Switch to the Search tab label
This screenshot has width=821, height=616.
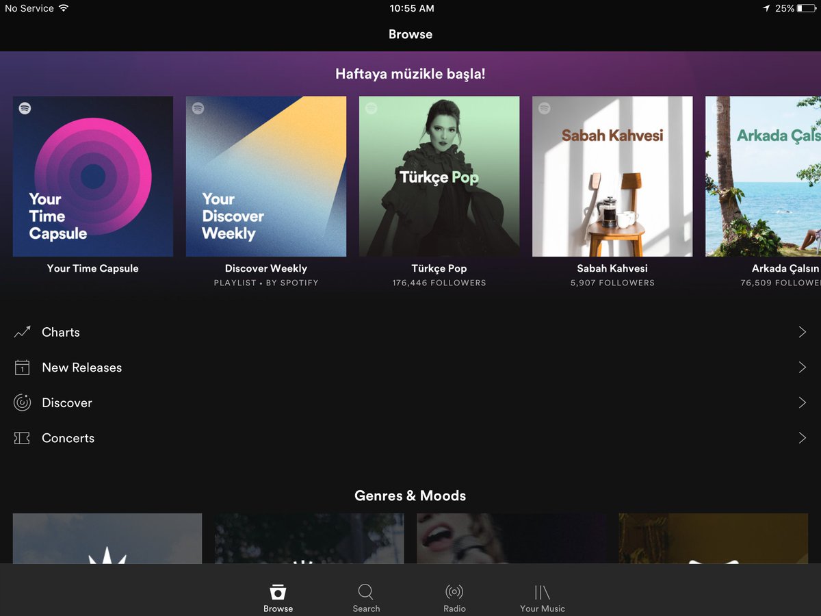coord(366,608)
